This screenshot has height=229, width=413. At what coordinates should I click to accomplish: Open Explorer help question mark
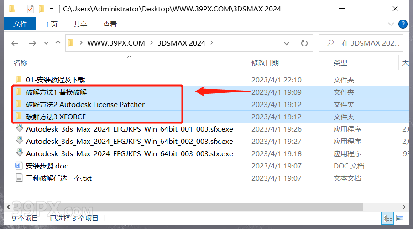click(403, 24)
